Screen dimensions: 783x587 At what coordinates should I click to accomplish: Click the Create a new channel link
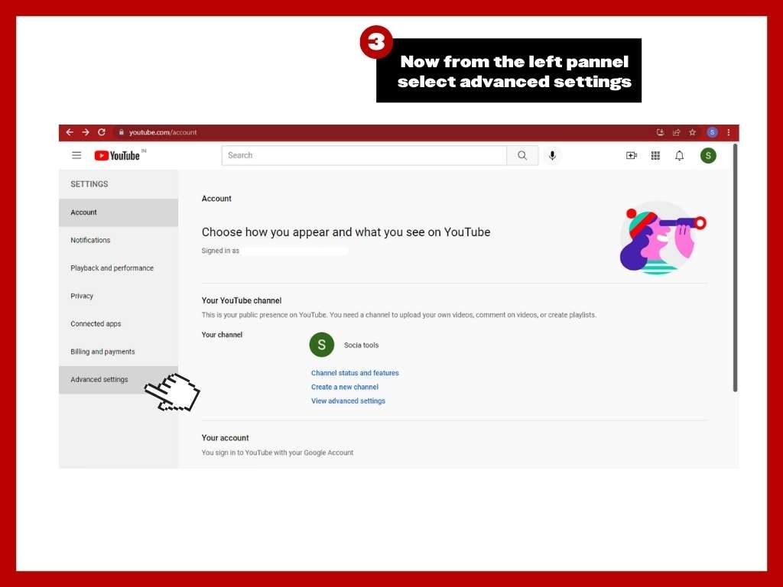pos(345,387)
